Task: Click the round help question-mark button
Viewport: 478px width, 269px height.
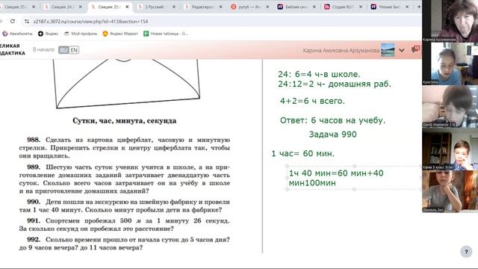Action: (x=466, y=252)
